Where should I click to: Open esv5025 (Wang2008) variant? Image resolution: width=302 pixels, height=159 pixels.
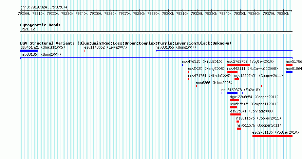coord(206,69)
